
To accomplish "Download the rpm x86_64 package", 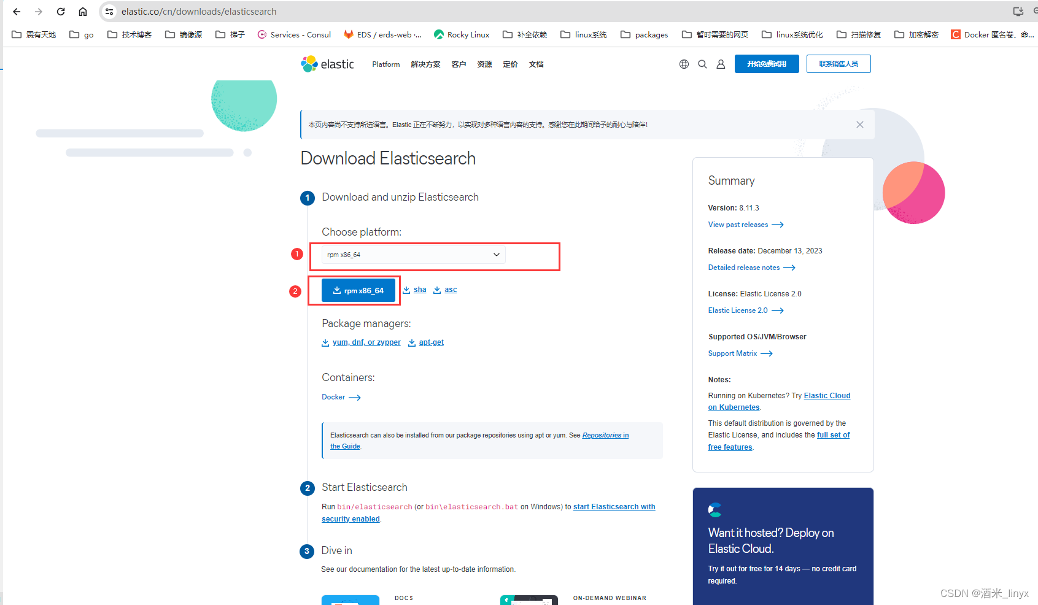I will click(358, 290).
